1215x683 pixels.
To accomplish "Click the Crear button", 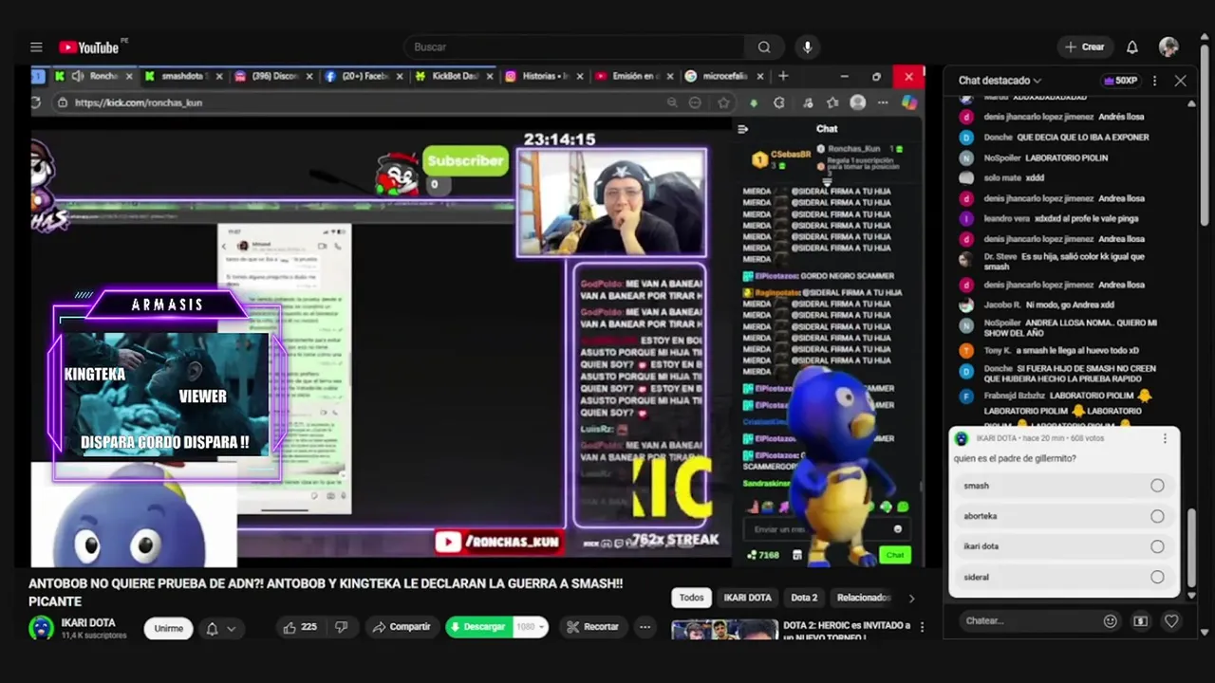I will 1084,47.
